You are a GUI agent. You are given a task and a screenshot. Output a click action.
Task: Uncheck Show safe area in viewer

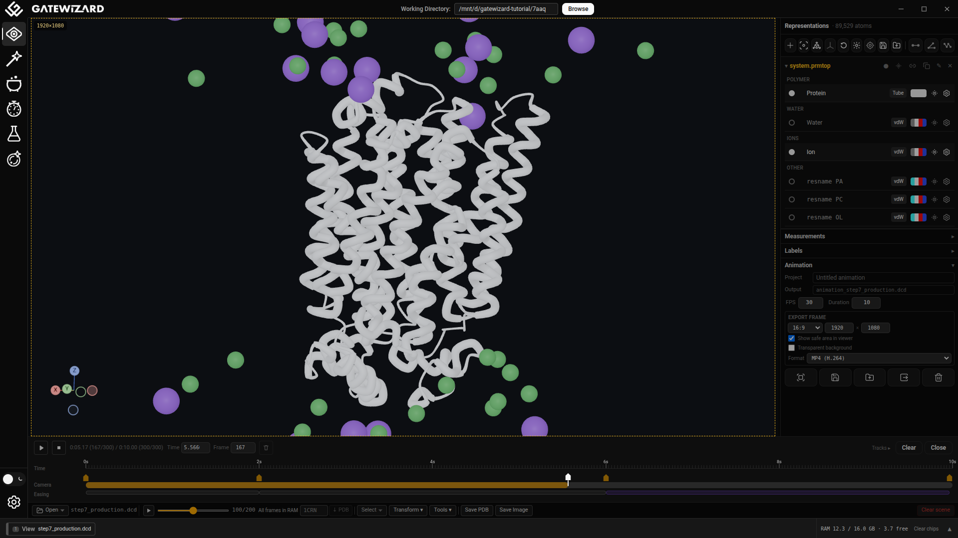click(791, 338)
